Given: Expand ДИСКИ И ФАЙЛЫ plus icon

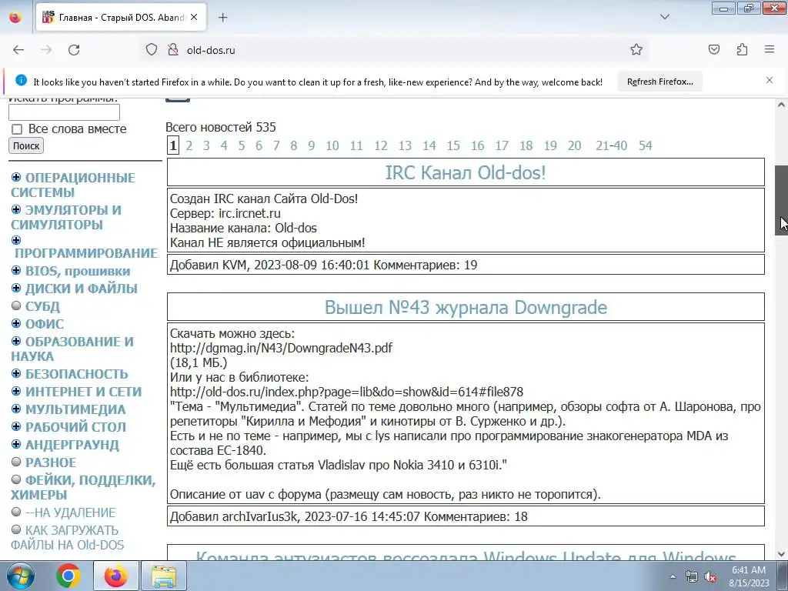Looking at the screenshot, I should [16, 288].
